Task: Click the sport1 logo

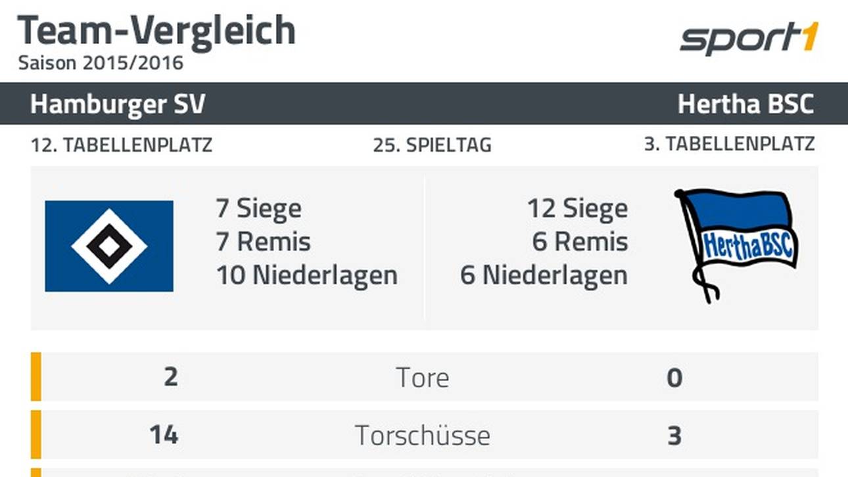Action: click(x=748, y=38)
